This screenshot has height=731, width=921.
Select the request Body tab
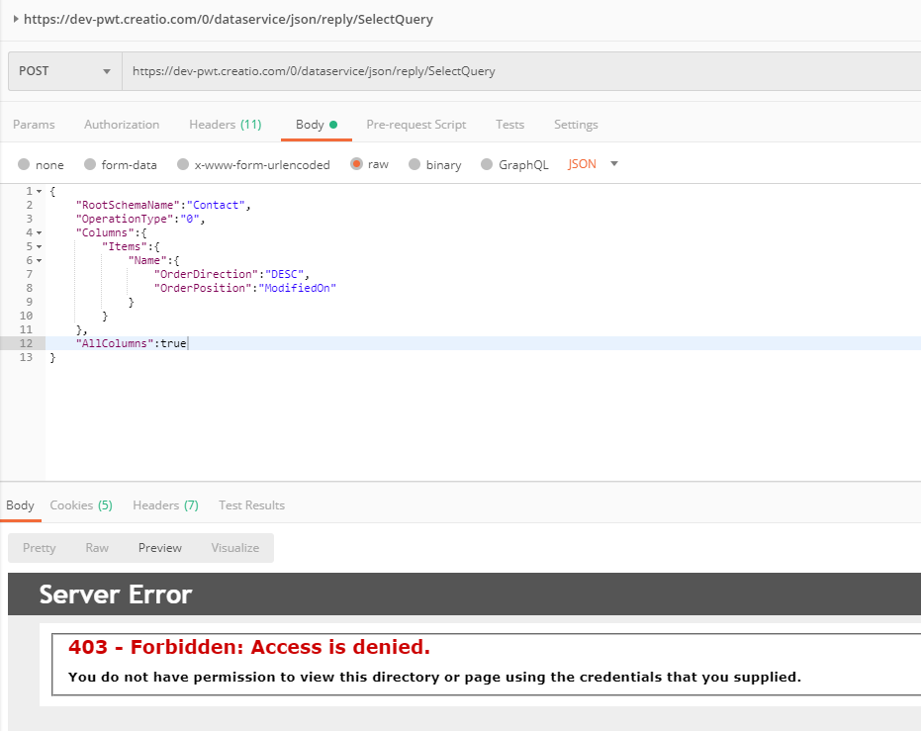[x=316, y=125]
